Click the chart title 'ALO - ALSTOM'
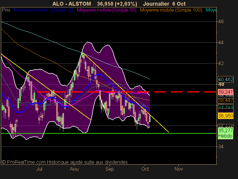238x179 pixels. click(72, 4)
